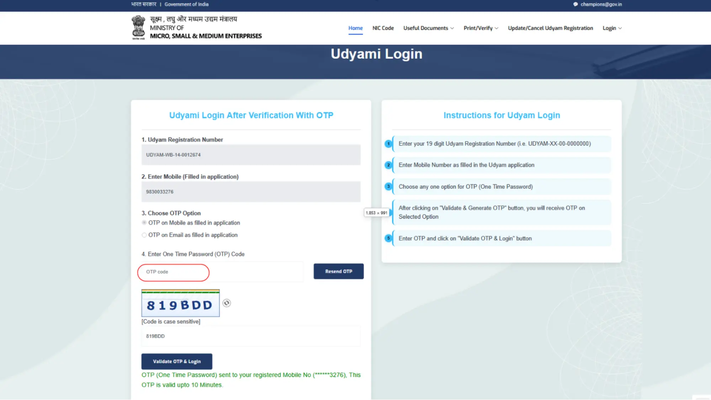
Task: Select OTP on Mobile radio option
Action: pos(144,223)
